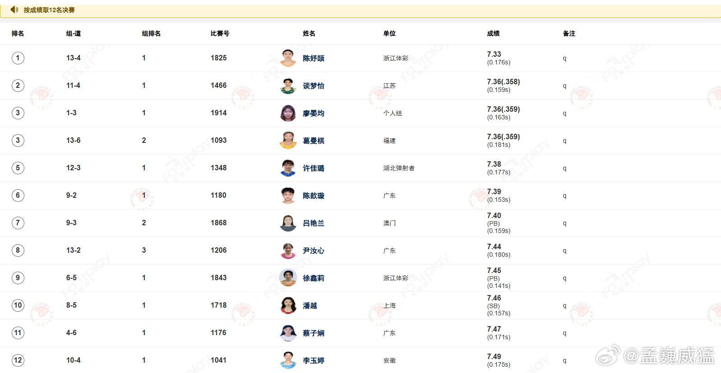Click the 7.33 result time
The image size is (721, 373).
click(494, 54)
